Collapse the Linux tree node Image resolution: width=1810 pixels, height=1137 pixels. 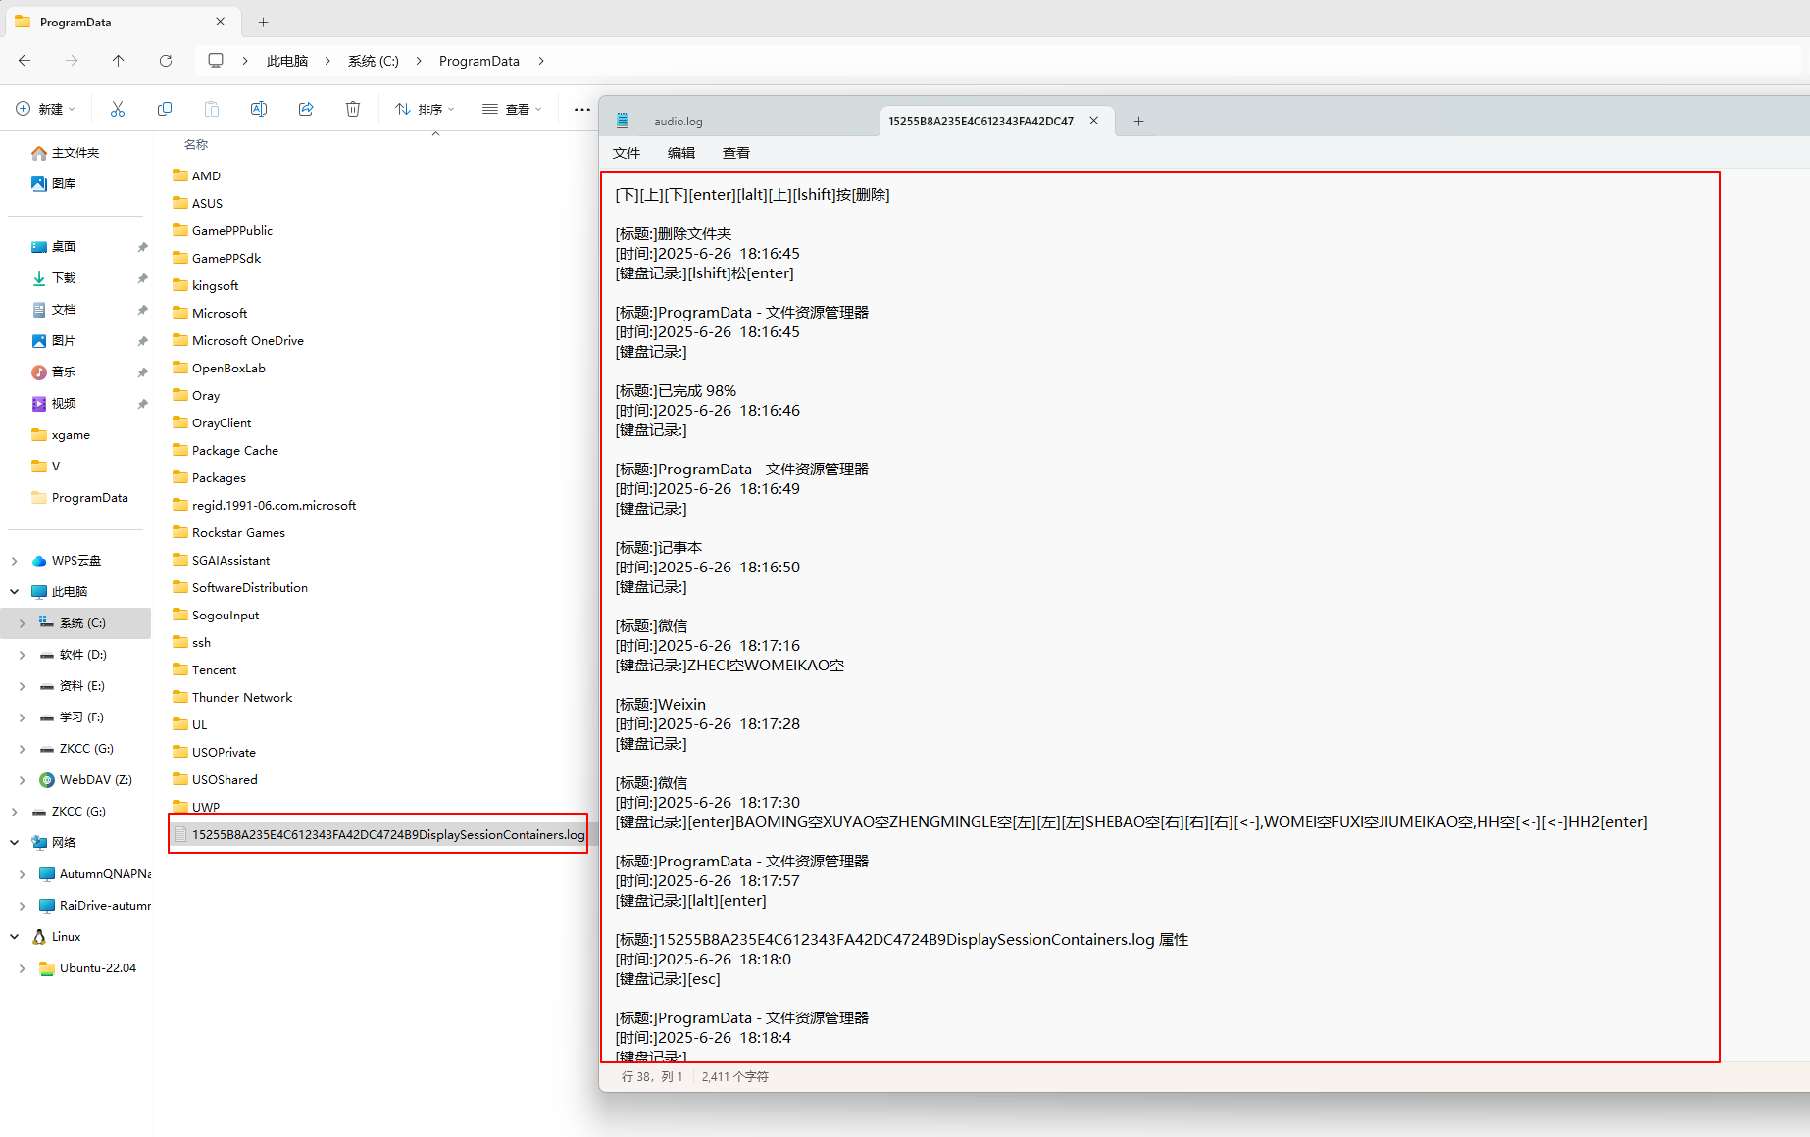click(14, 937)
